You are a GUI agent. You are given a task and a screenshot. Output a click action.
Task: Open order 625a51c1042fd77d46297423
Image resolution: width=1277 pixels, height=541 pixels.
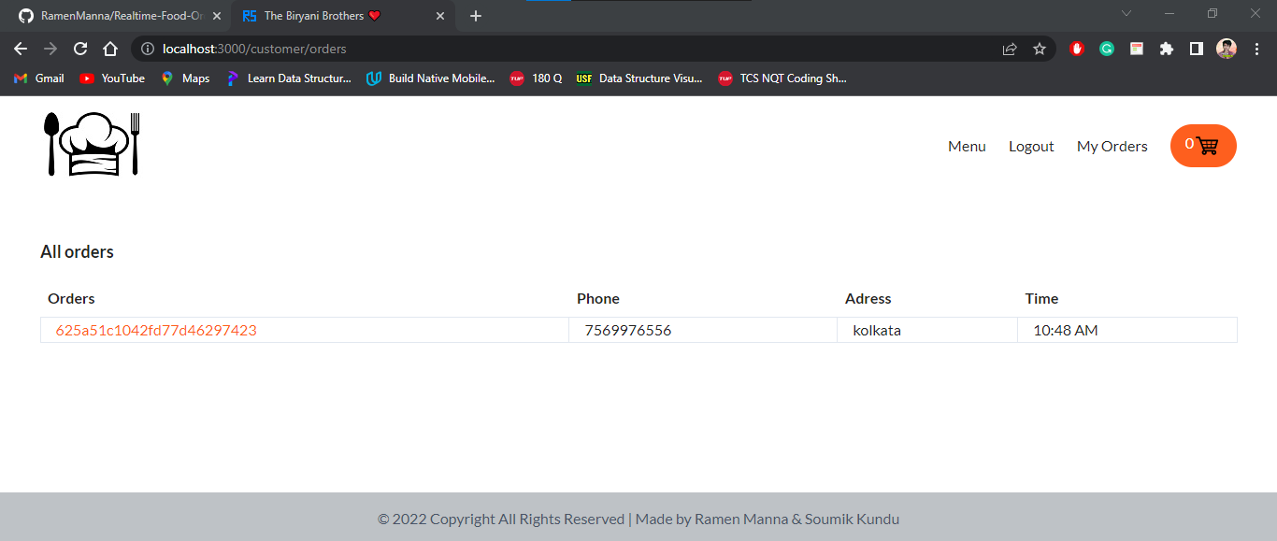tap(157, 330)
